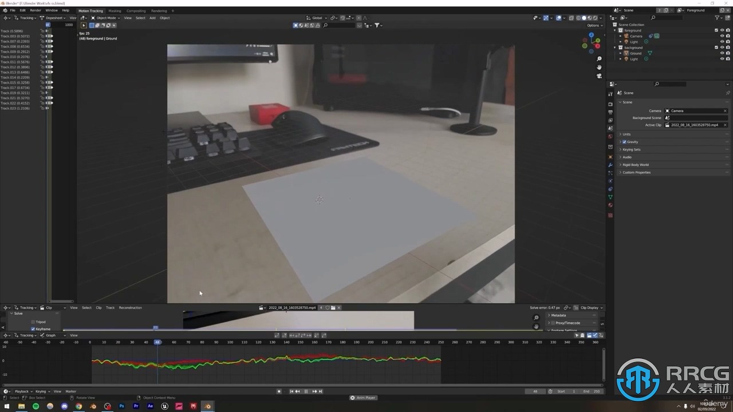The width and height of the screenshot is (733, 412).
Task: Hide the Camera object in outliner
Action: (722, 36)
